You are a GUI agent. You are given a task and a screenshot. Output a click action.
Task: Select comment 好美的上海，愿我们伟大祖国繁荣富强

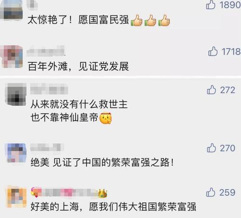113,206
